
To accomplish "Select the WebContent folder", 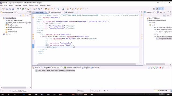I will coord(12,32).
